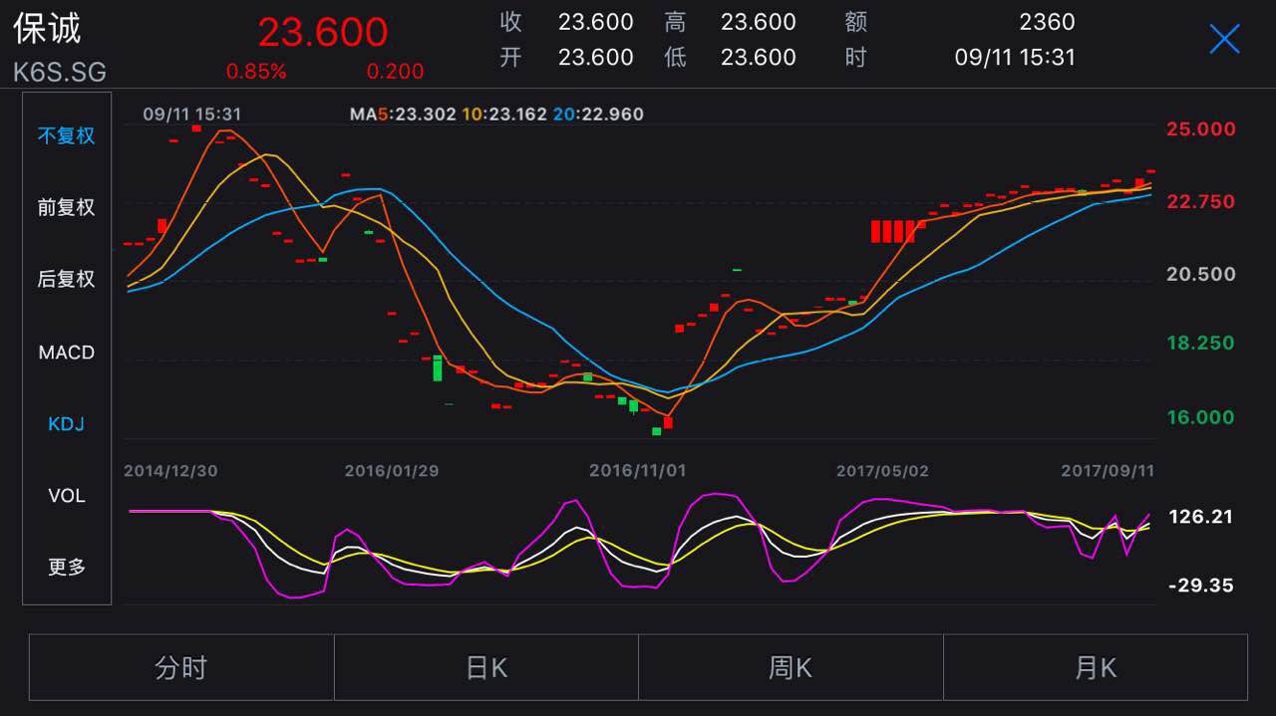Click the MA20 blue value label

[598, 115]
